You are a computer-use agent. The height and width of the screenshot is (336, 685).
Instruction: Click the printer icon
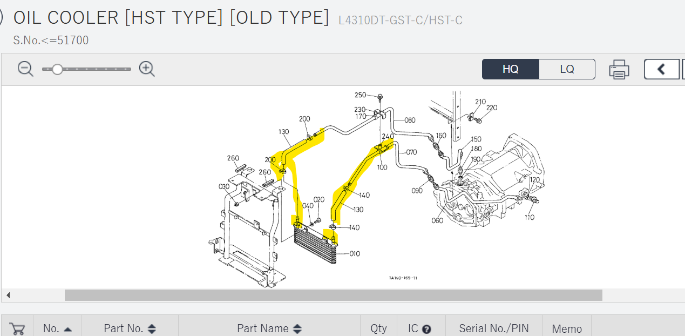click(619, 70)
